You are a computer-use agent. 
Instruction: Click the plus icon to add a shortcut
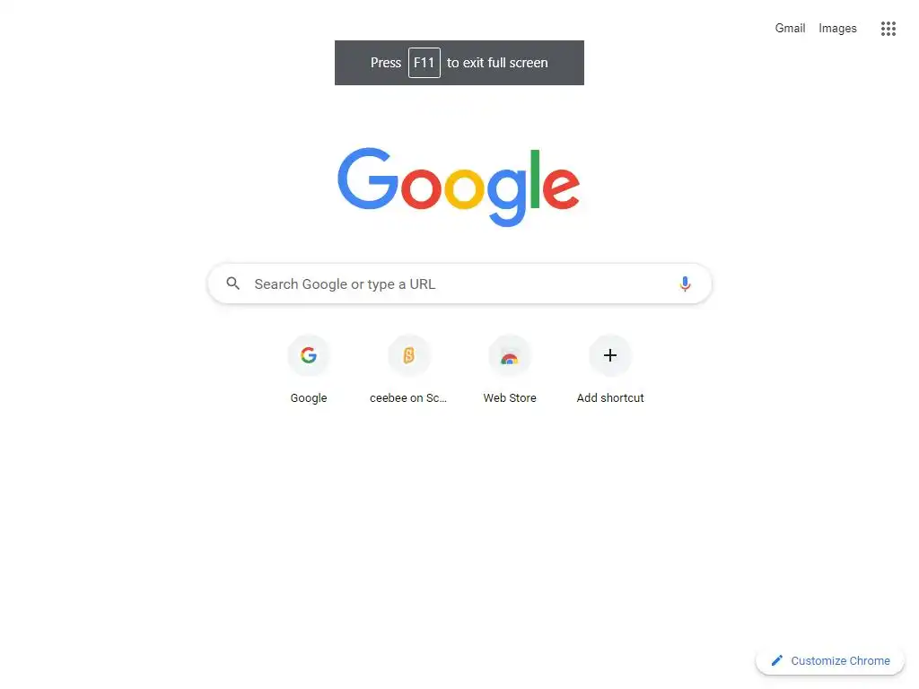[609, 355]
